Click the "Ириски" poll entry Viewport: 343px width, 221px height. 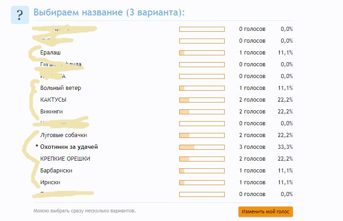pyautogui.click(x=50, y=182)
